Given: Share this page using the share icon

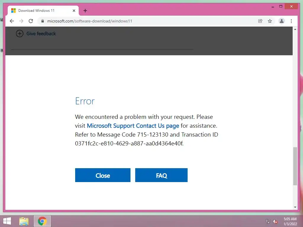Looking at the screenshot, I should click(x=260, y=21).
